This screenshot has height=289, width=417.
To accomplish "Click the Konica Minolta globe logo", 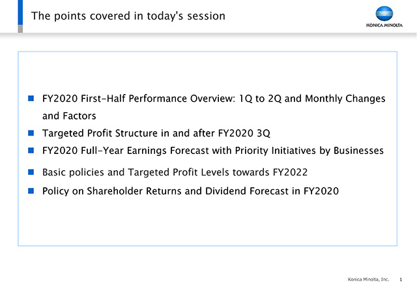I will coord(384,14).
